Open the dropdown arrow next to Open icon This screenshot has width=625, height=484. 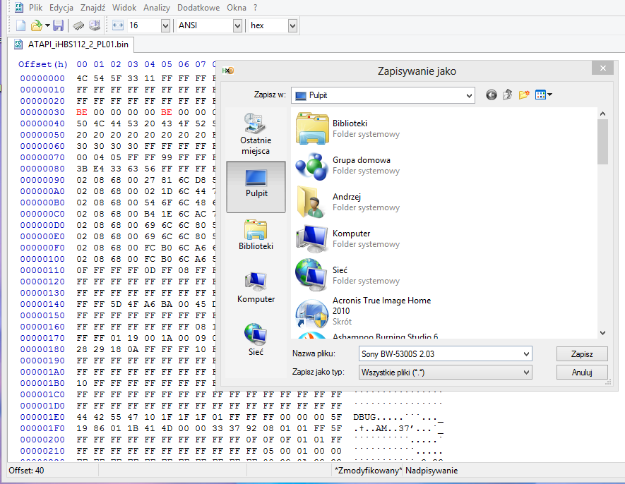tap(47, 25)
